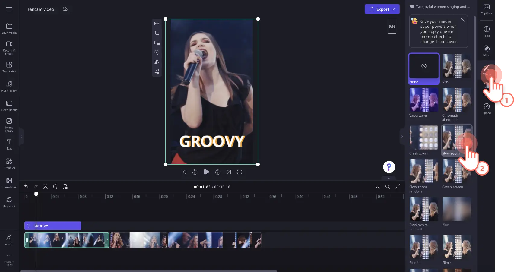The height and width of the screenshot is (272, 514).
Task: Open the Templates panel
Action: click(9, 67)
